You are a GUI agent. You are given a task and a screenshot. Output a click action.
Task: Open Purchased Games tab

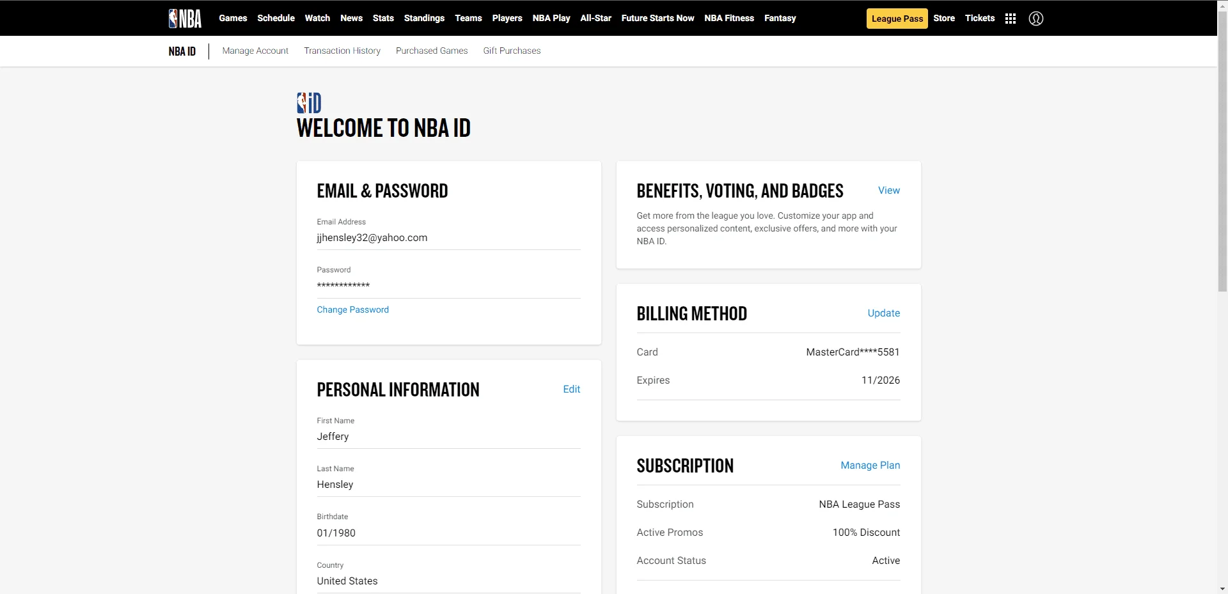click(x=432, y=51)
